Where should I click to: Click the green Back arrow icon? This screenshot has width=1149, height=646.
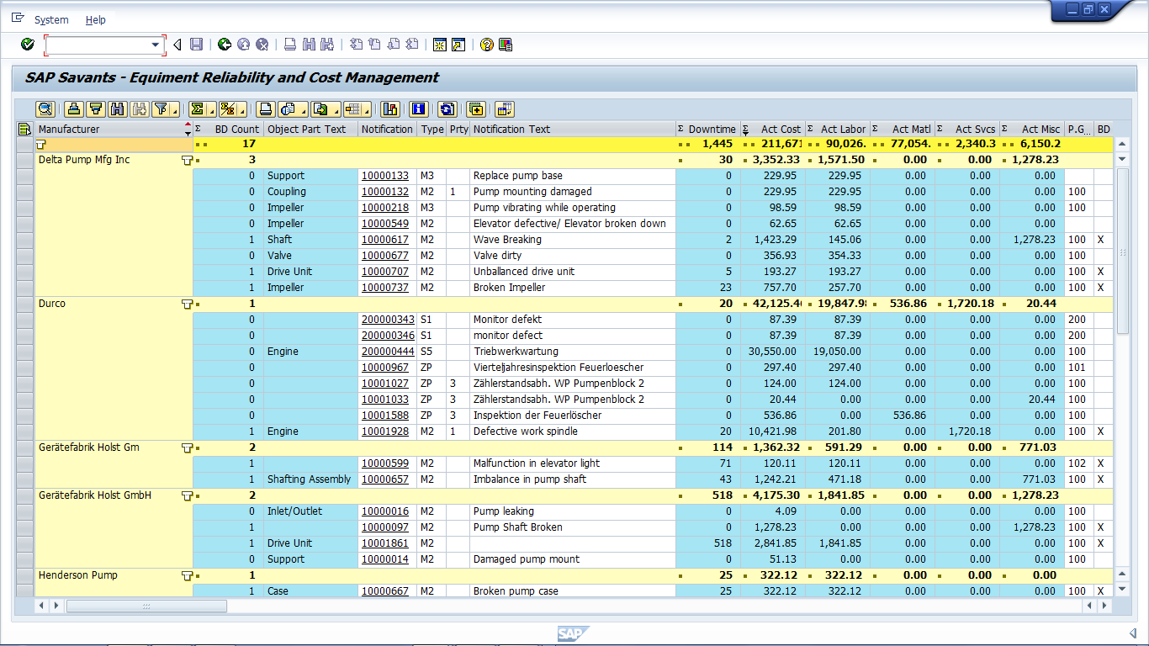pyautogui.click(x=224, y=45)
